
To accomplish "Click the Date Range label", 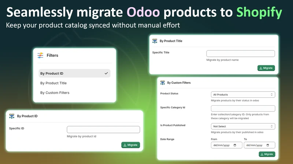I will [167, 139].
